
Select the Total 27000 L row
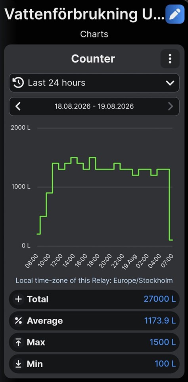coord(94,299)
